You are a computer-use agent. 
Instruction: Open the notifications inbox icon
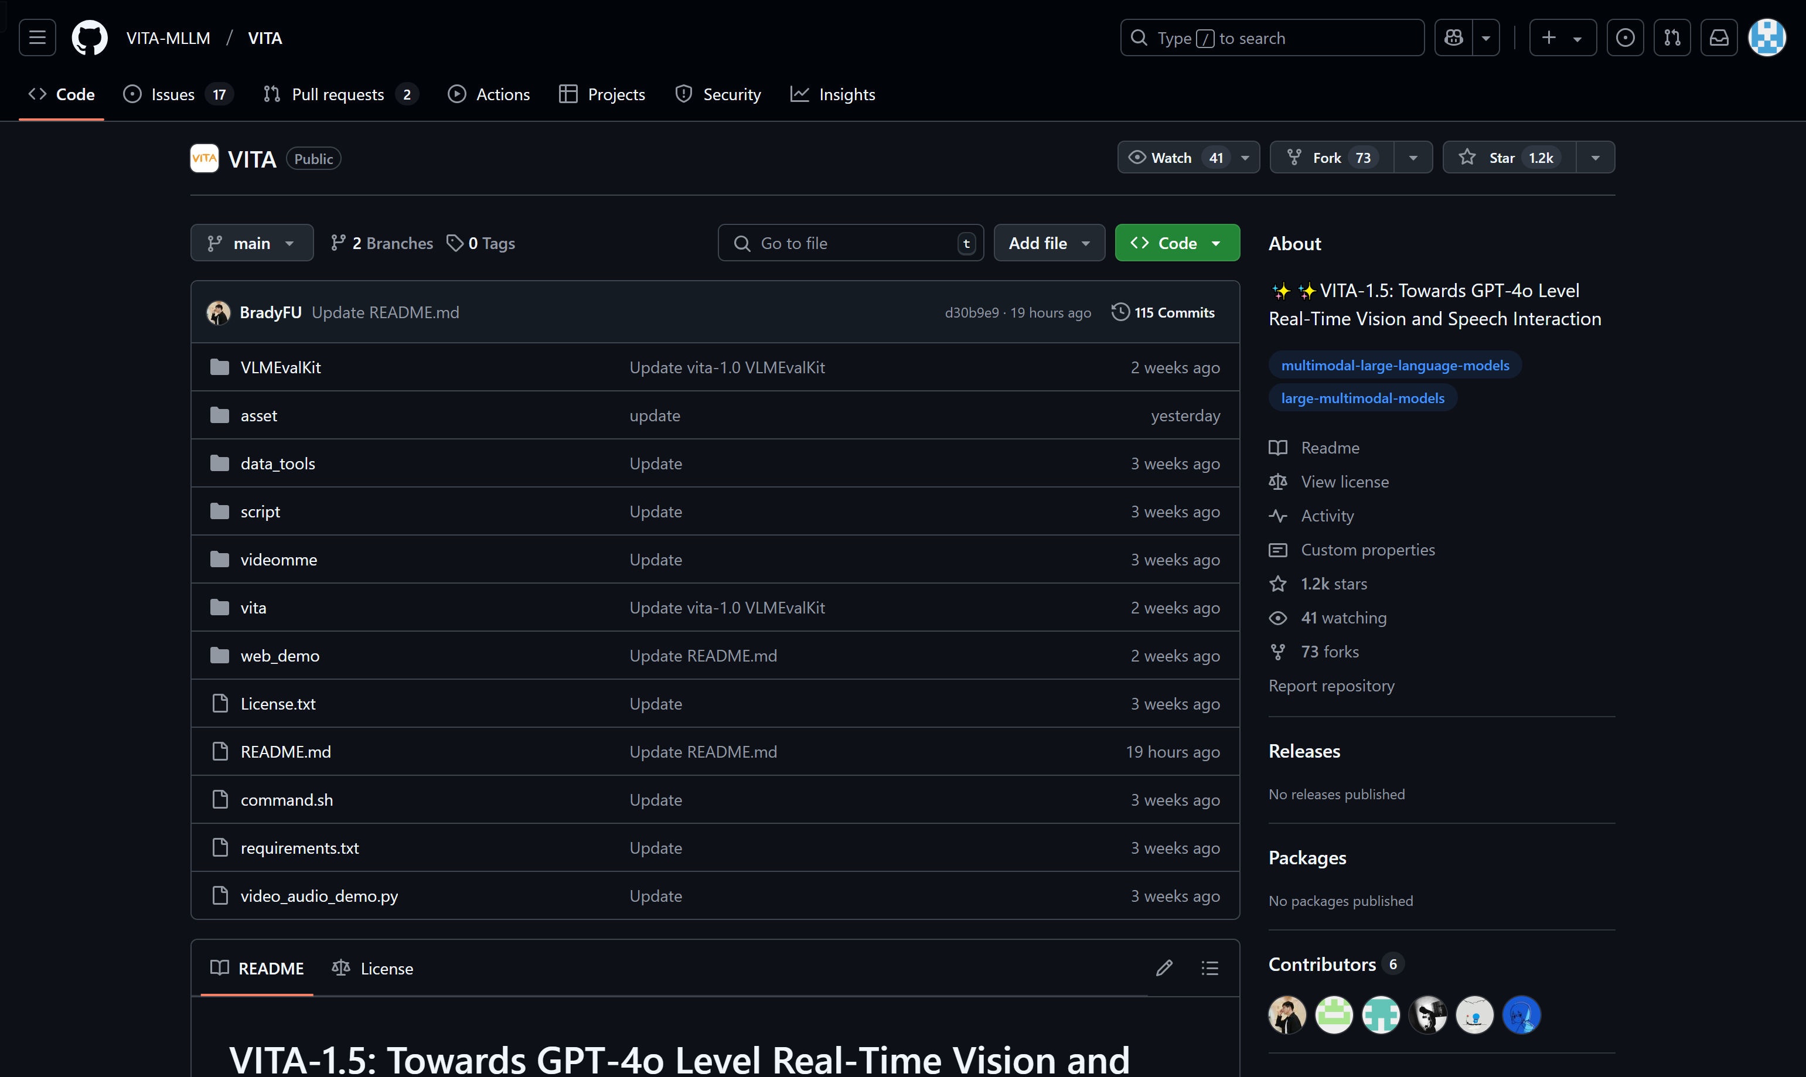click(x=1719, y=38)
